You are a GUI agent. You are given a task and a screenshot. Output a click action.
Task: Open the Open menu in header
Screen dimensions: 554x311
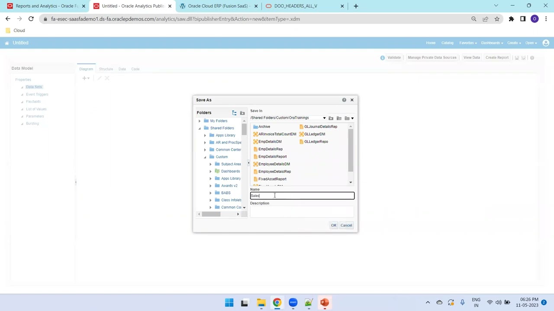[x=531, y=43]
